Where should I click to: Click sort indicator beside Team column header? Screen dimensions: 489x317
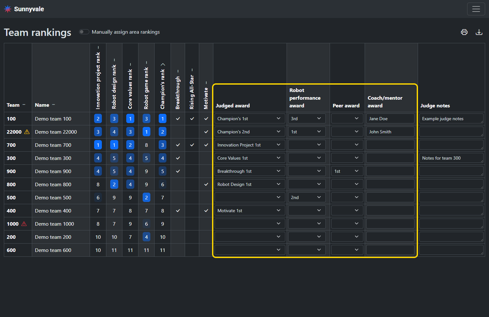[x=24, y=105]
